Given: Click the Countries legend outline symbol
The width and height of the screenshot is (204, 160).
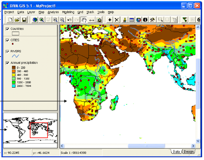Looking at the screenshot, I should pos(15,33).
